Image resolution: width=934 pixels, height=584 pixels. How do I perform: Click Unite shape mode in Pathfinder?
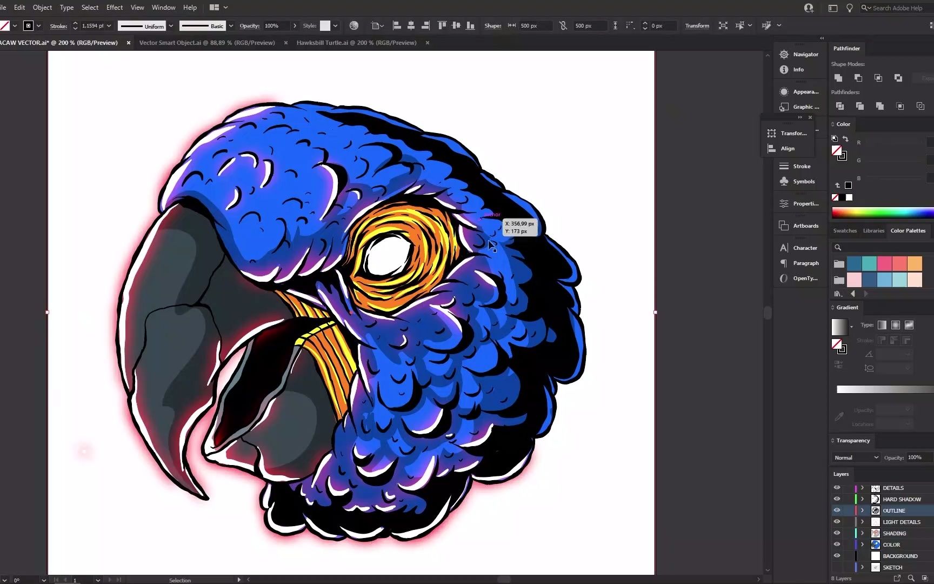(x=838, y=78)
